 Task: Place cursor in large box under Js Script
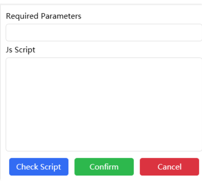pyautogui.click(x=104, y=105)
